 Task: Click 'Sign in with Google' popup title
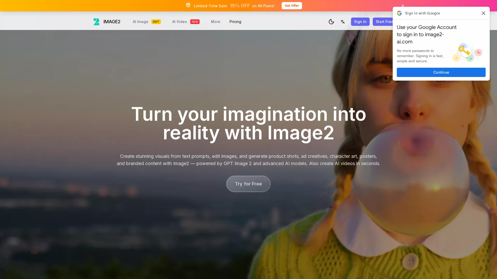coord(422,13)
